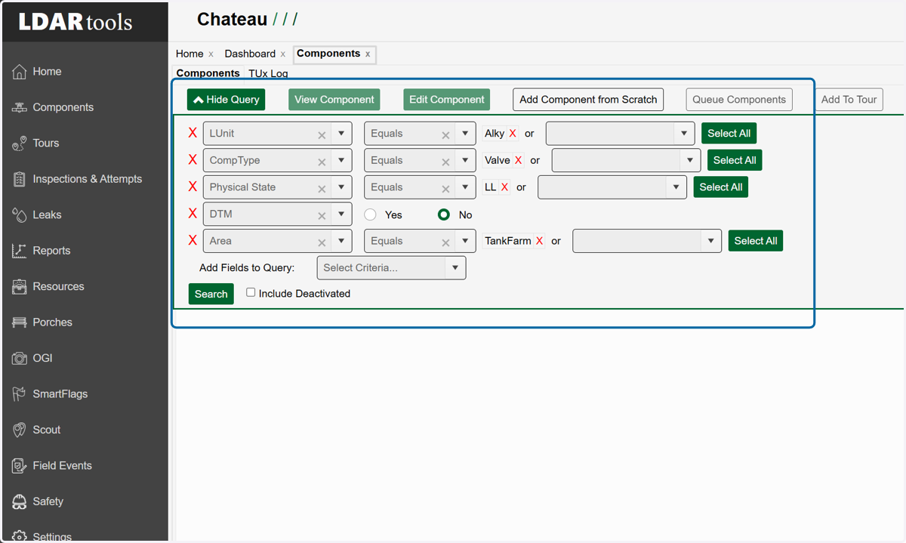
Task: Remove the TankFarm value tag
Action: (x=539, y=241)
